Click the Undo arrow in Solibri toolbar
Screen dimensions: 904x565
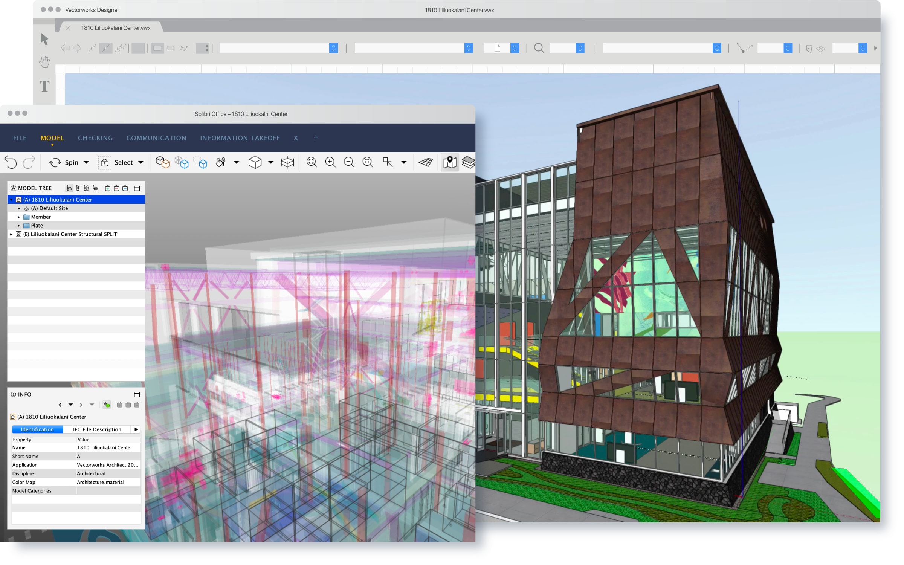click(11, 162)
